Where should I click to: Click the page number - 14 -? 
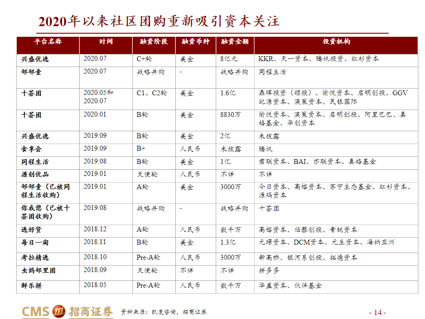(x=377, y=312)
